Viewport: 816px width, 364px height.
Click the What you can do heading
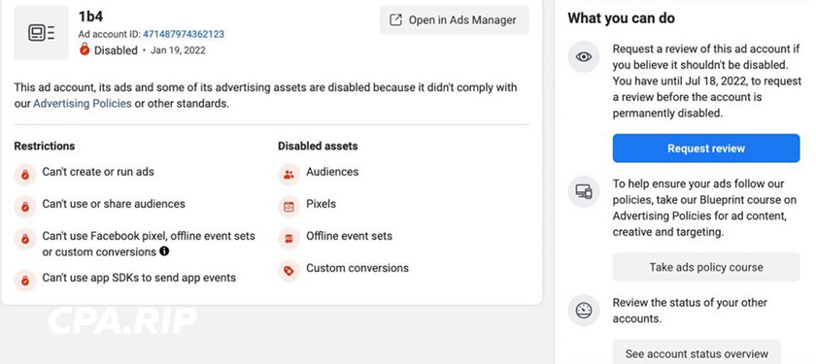pos(622,18)
